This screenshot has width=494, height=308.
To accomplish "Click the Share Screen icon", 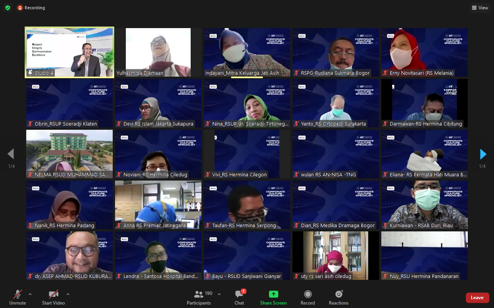I will (x=273, y=295).
